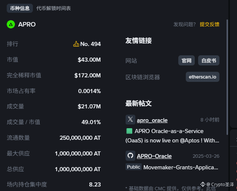This screenshot has width=237, height=191.
Task: Select the No. 494 rank value
Action: [90, 44]
